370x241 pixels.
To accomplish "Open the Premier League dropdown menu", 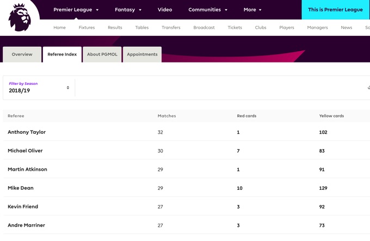I will [76, 10].
